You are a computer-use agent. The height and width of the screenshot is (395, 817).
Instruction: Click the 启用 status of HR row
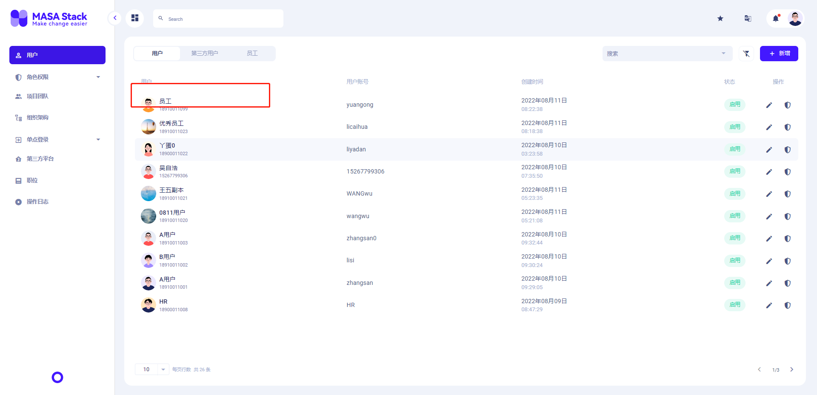pyautogui.click(x=735, y=305)
